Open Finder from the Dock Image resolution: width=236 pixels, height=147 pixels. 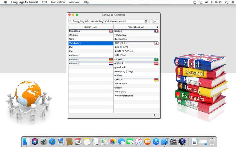pos(26,142)
